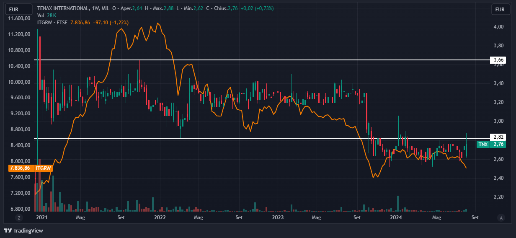Click 9.200,00 on the left price scale

click(21, 114)
